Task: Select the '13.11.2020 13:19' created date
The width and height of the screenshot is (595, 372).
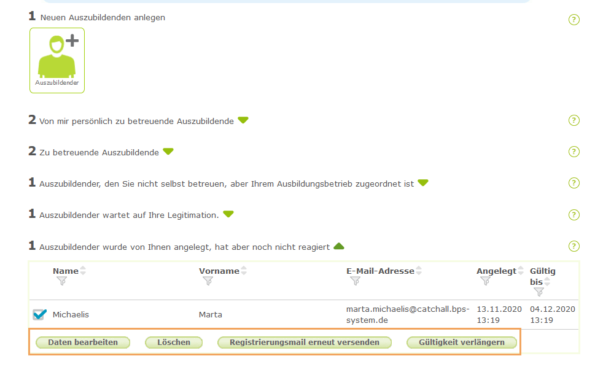Action: tap(499, 314)
